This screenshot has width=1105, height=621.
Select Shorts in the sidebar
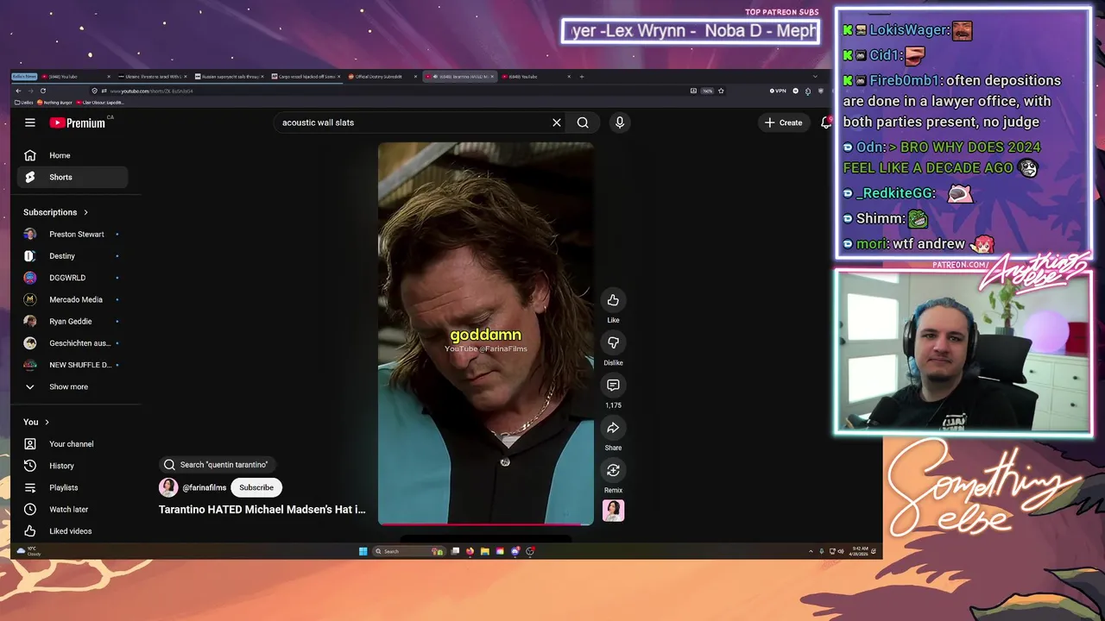(73, 177)
